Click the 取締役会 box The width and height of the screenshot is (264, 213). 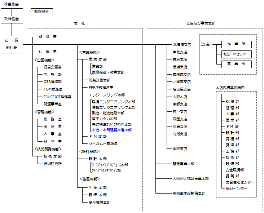pos(12,19)
